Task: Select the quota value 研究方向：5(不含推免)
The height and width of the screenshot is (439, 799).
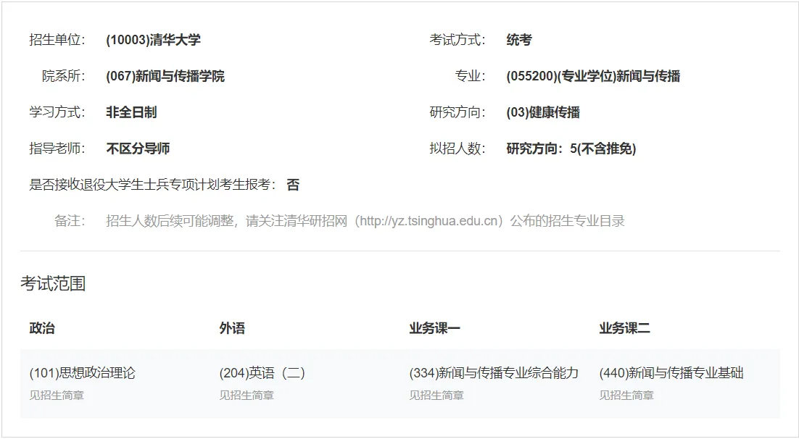Action: (571, 149)
